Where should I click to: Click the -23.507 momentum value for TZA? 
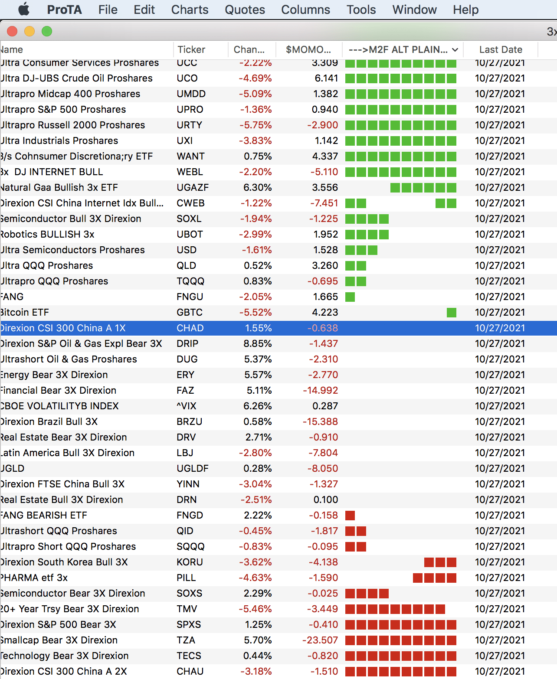point(320,640)
